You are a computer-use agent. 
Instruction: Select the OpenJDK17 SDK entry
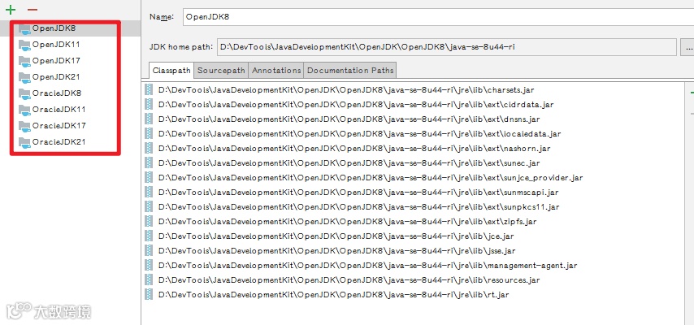[71, 61]
